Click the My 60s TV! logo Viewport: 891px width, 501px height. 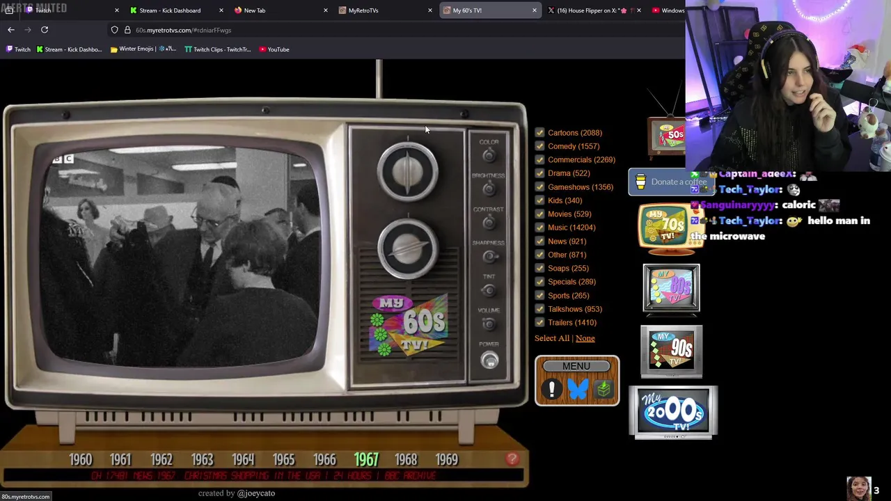pyautogui.click(x=409, y=326)
